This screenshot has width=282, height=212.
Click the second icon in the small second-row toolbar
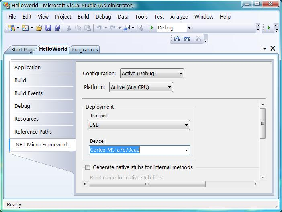point(186,39)
